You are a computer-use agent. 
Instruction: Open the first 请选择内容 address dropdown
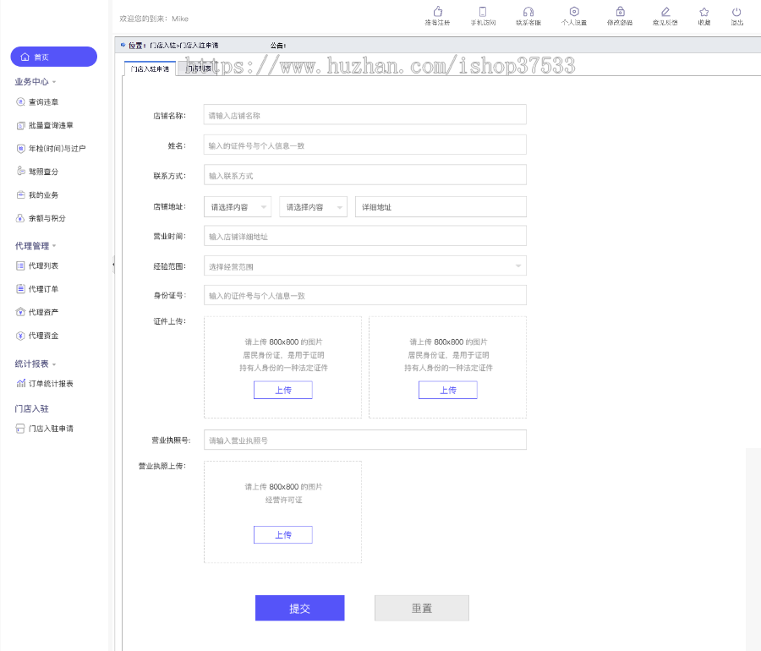238,207
